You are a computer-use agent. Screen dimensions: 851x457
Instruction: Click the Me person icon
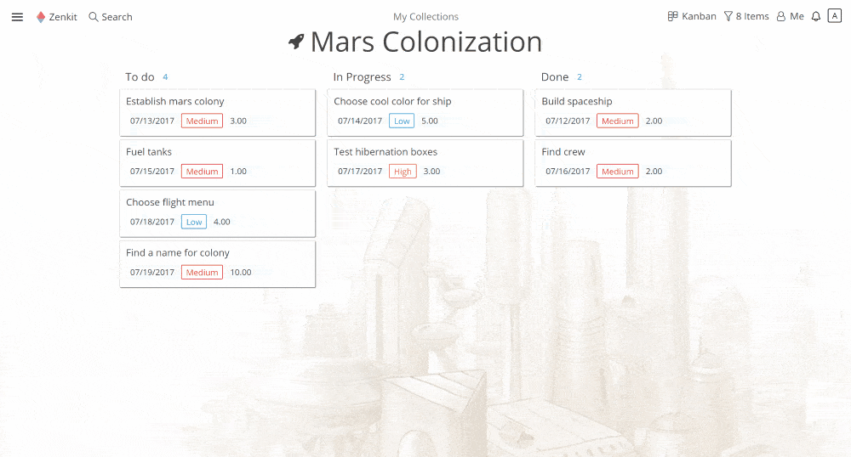pos(781,16)
